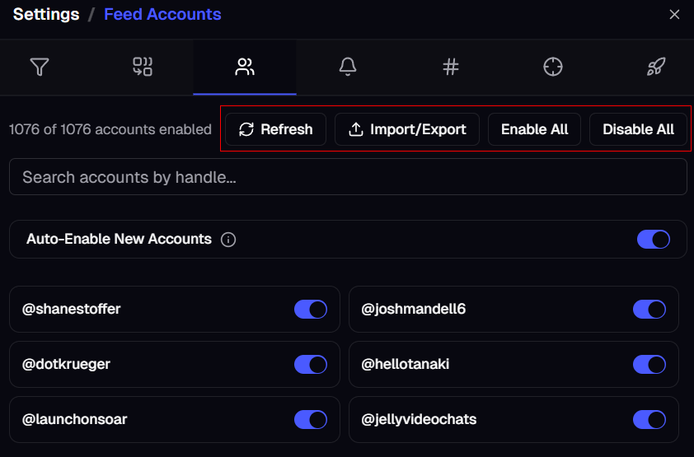Click the info icon beside Auto-Enable New Accounts
The height and width of the screenshot is (457, 694).
pos(229,240)
